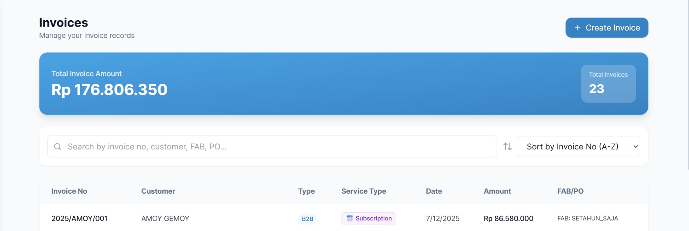689x231 pixels.
Task: Click the Invoices page heading
Action: coord(63,22)
